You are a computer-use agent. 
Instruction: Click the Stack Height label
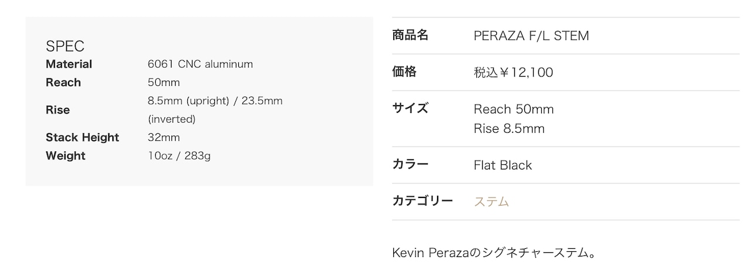83,137
